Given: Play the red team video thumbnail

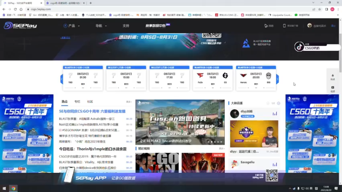Looking at the screenshot, I should pyautogui.click(x=203, y=163).
